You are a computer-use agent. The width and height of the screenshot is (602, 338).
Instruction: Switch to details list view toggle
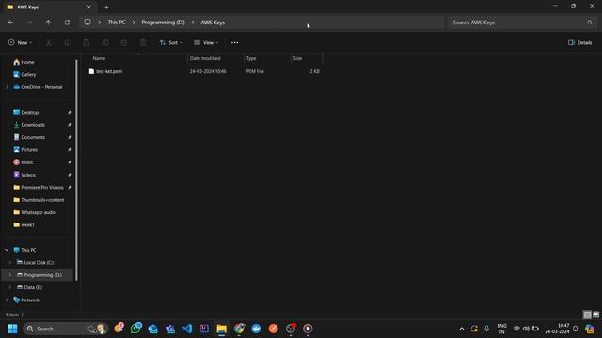click(x=587, y=315)
